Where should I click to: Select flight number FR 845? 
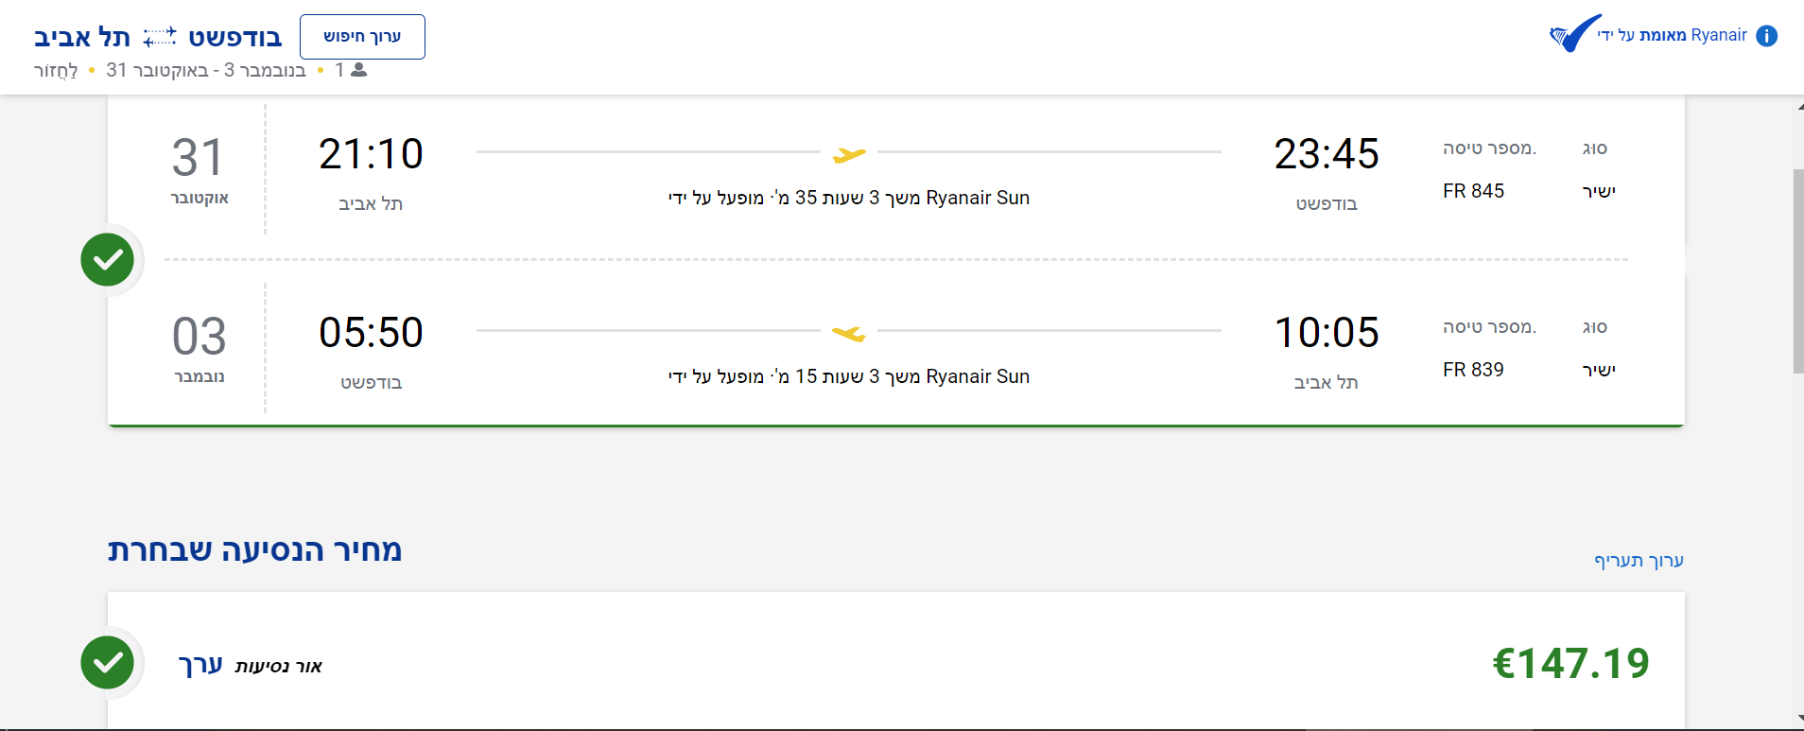click(x=1473, y=191)
